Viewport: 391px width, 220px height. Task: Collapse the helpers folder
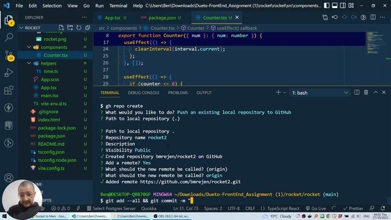pyautogui.click(x=29, y=63)
